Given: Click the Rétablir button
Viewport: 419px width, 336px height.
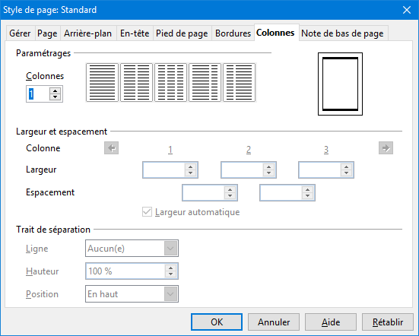Looking at the screenshot, I should (388, 322).
